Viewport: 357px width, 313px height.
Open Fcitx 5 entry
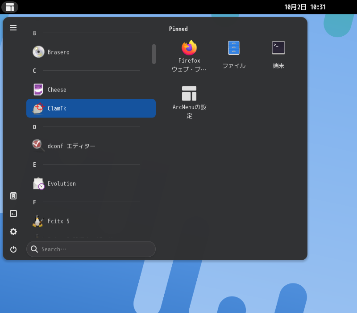click(x=91, y=221)
